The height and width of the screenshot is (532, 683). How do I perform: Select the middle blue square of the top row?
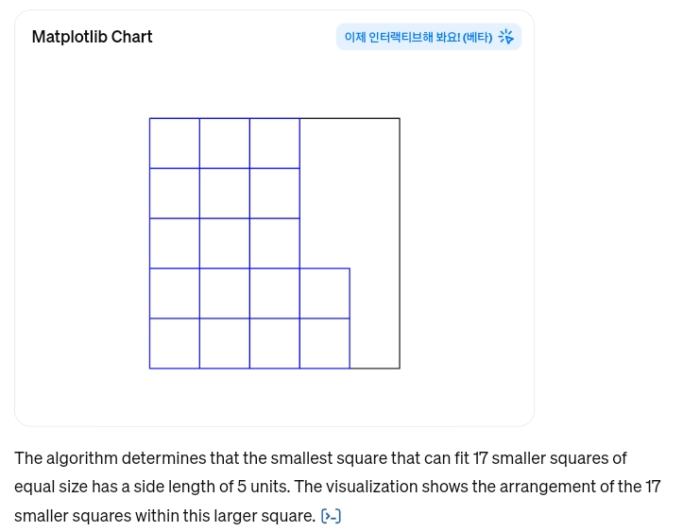225,144
